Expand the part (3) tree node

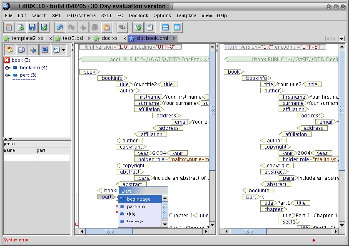pyautogui.click(x=7, y=75)
